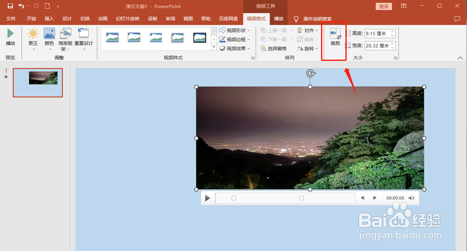Image resolution: width=467 pixels, height=251 pixels.
Task: Step the video forward 0.25 seconds
Action: (374, 198)
